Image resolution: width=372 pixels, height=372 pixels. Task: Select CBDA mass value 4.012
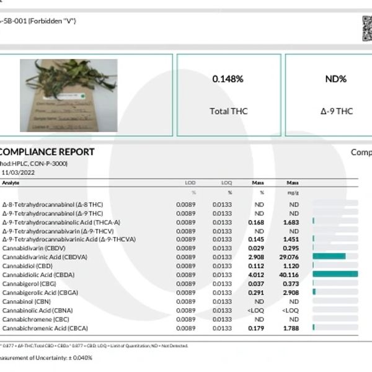click(256, 275)
